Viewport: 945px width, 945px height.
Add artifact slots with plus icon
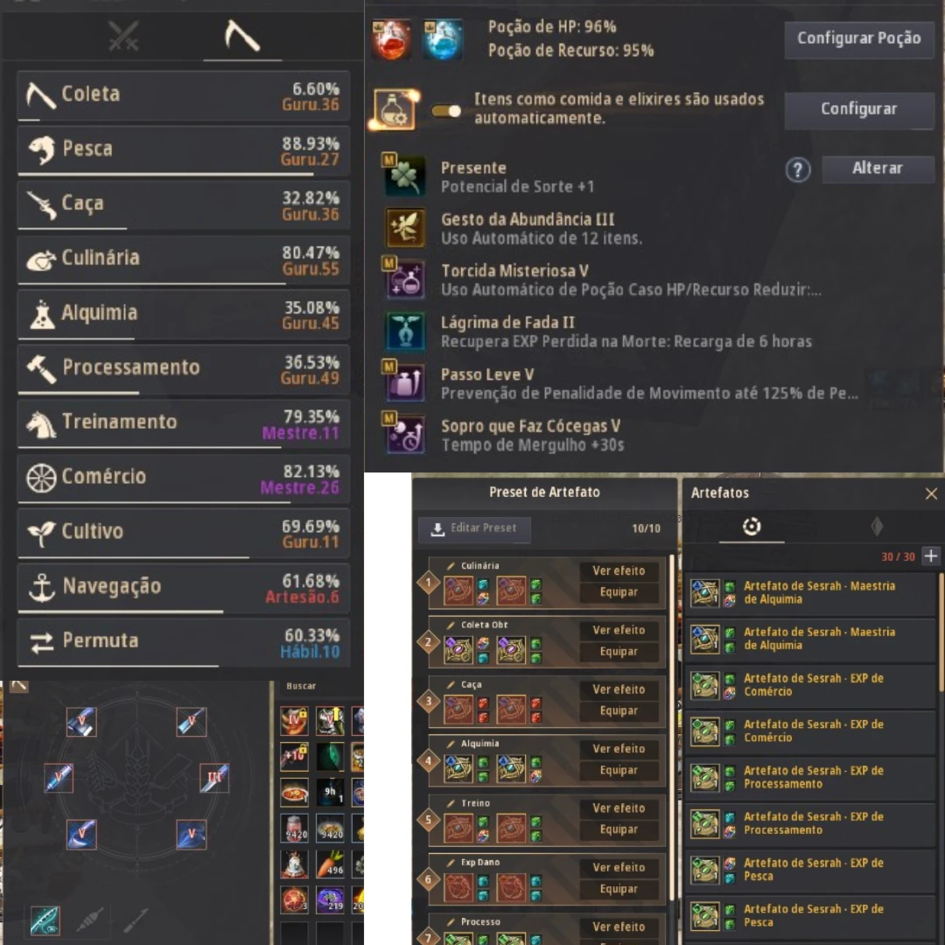(x=930, y=556)
